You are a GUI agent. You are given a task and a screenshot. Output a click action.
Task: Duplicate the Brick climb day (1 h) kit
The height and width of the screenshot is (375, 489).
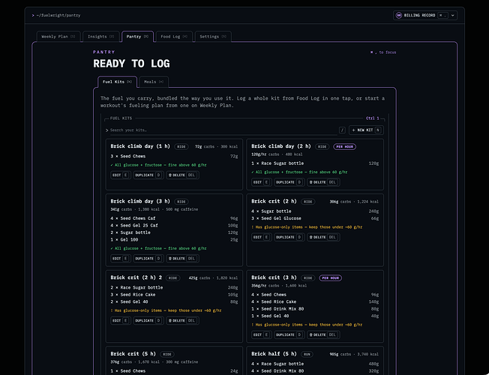coord(148,175)
